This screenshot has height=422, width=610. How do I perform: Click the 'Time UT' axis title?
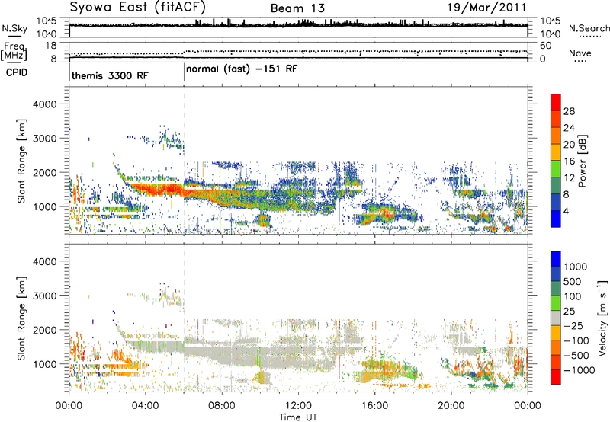298,417
